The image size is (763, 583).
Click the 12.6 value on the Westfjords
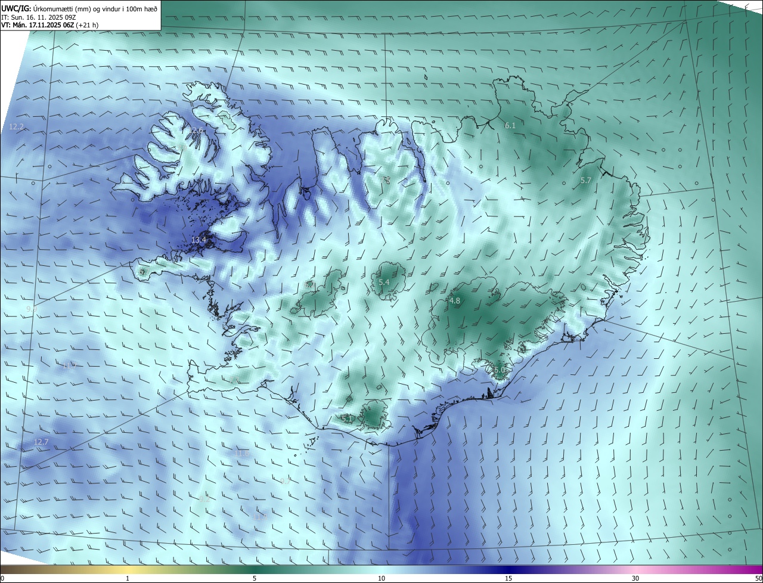pyautogui.click(x=197, y=131)
